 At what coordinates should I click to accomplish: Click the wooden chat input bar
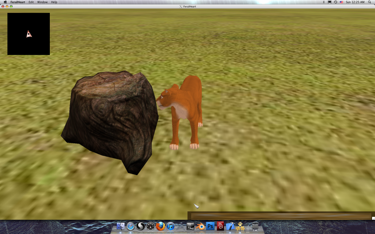281,216
